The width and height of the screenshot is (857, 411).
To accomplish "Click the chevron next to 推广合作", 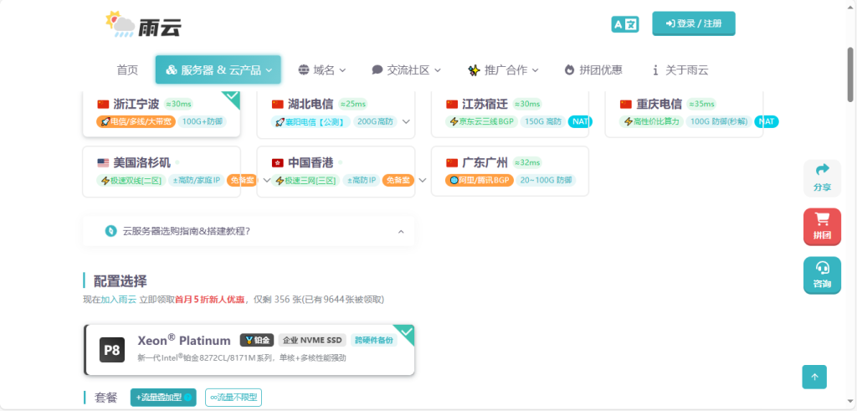I will (x=535, y=70).
